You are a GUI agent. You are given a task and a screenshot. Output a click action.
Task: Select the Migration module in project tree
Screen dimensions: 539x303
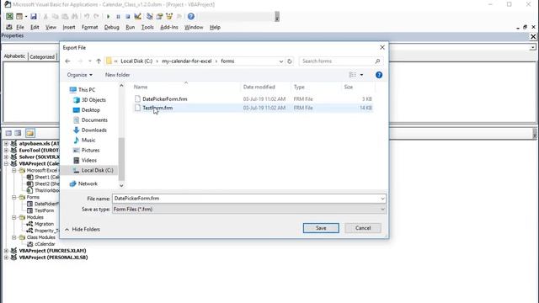tap(45, 224)
